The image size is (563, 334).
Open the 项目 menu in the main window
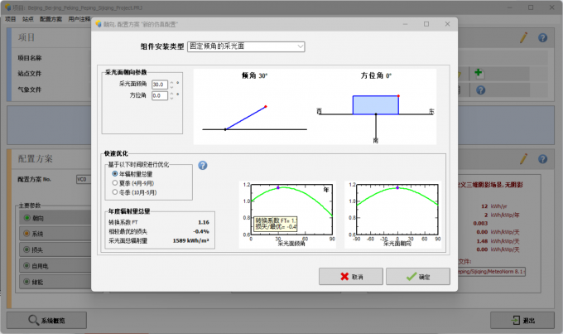(11, 19)
